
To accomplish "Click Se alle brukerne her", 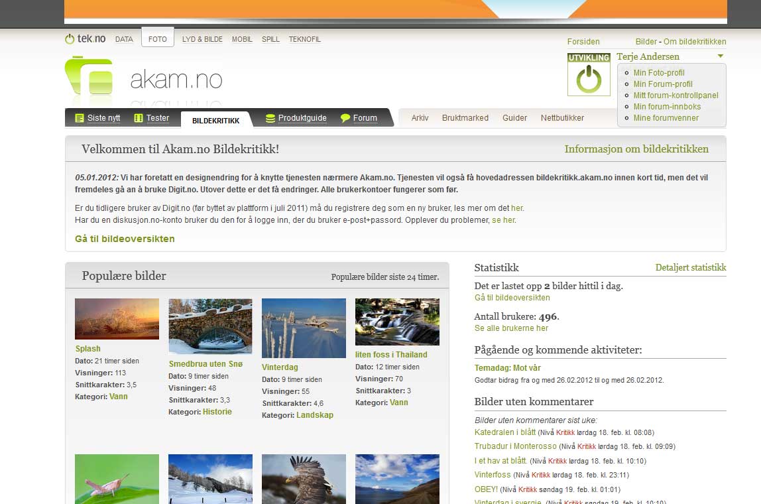I will [511, 328].
